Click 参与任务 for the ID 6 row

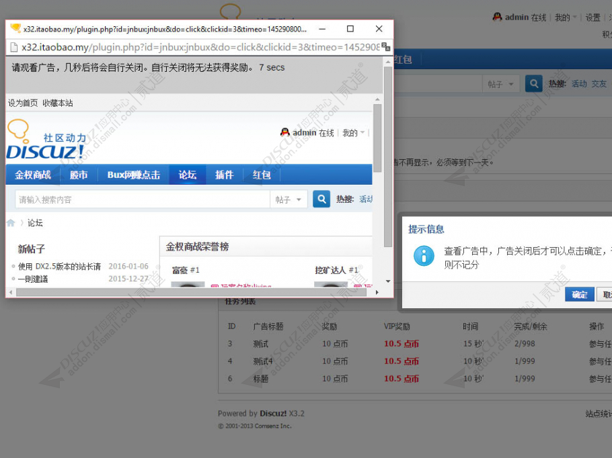pos(601,379)
